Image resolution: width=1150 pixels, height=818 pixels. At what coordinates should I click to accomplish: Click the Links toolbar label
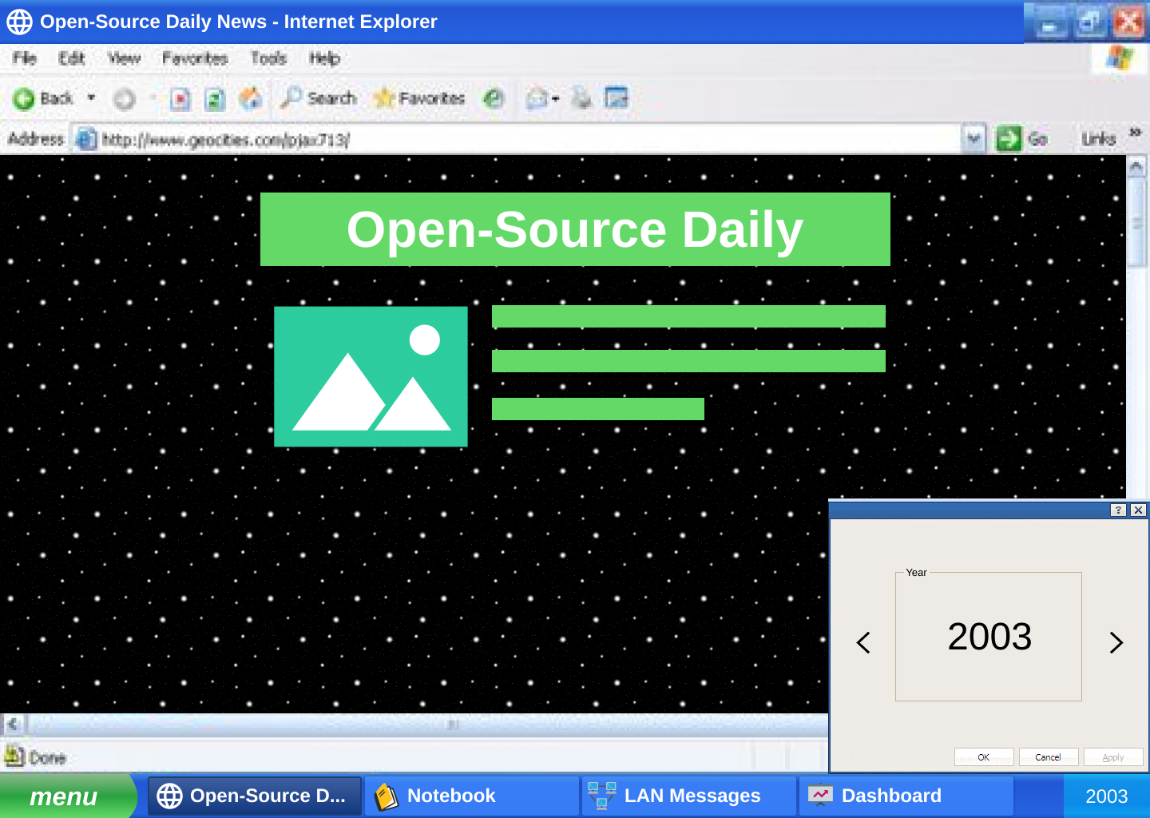pyautogui.click(x=1099, y=139)
